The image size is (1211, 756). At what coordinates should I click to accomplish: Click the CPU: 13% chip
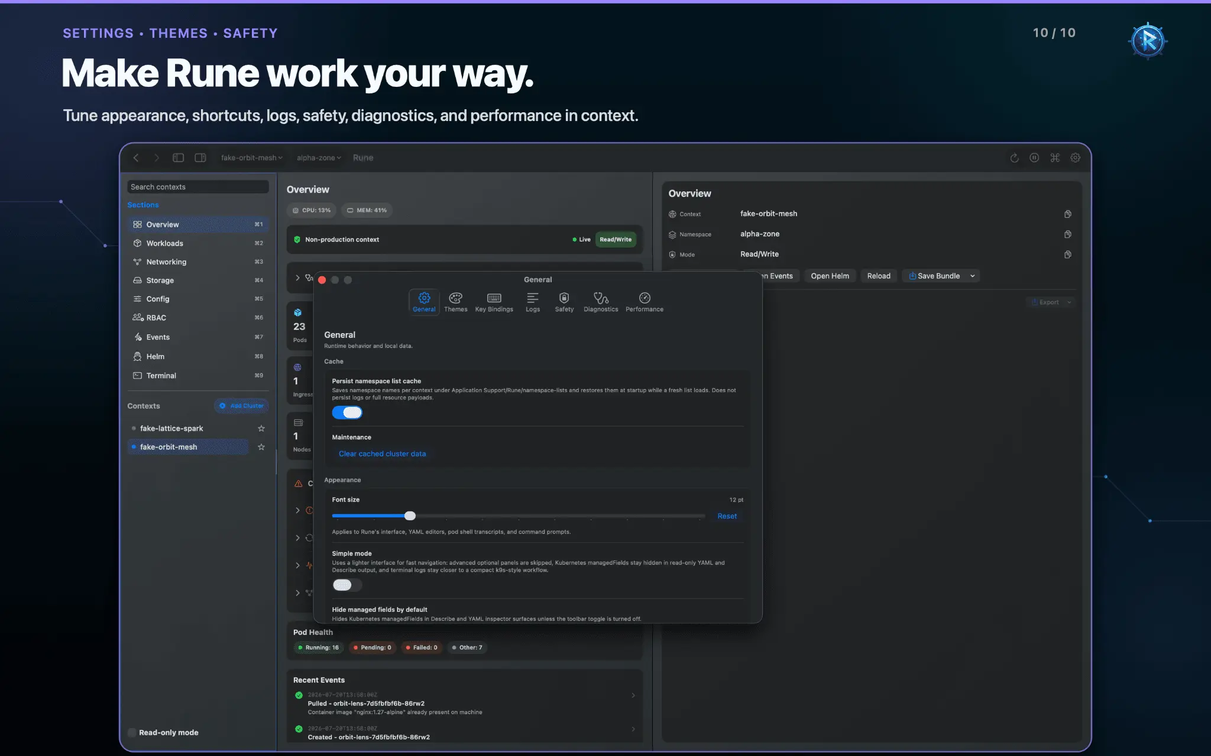coord(312,210)
